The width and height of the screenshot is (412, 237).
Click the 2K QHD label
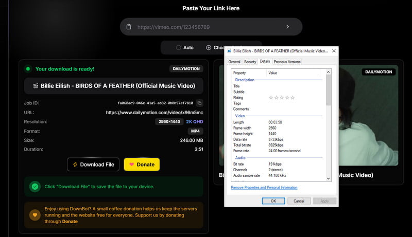195,122
